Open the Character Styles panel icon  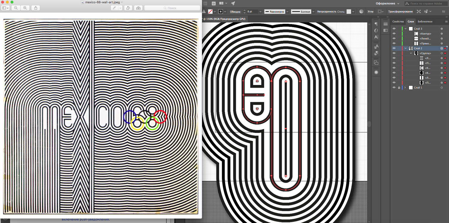(x=376, y=46)
